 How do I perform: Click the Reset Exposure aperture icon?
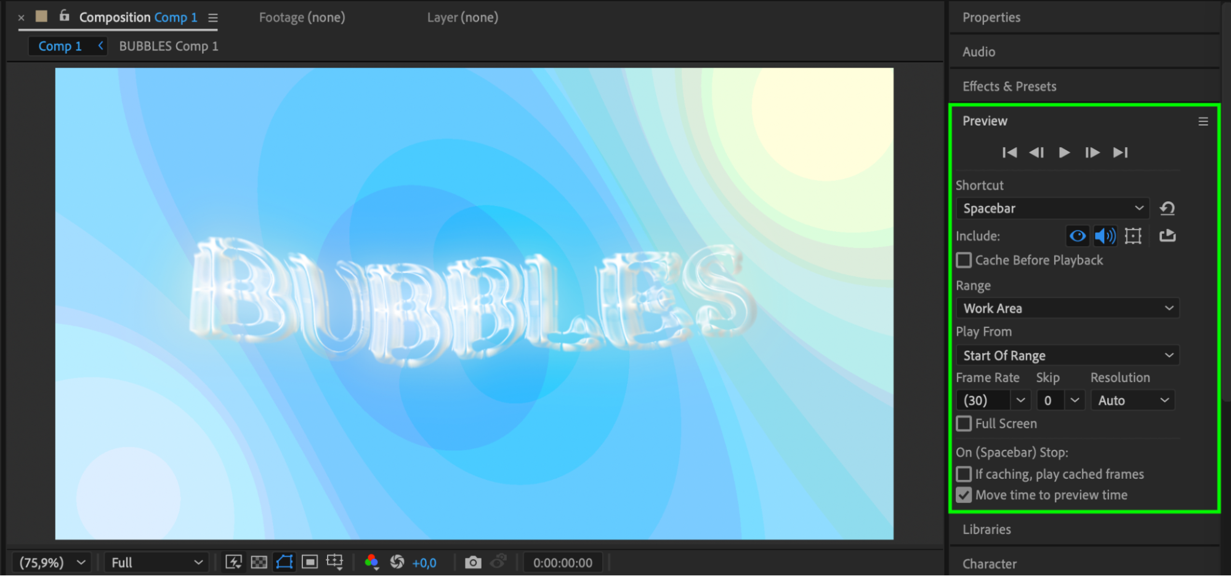point(397,562)
